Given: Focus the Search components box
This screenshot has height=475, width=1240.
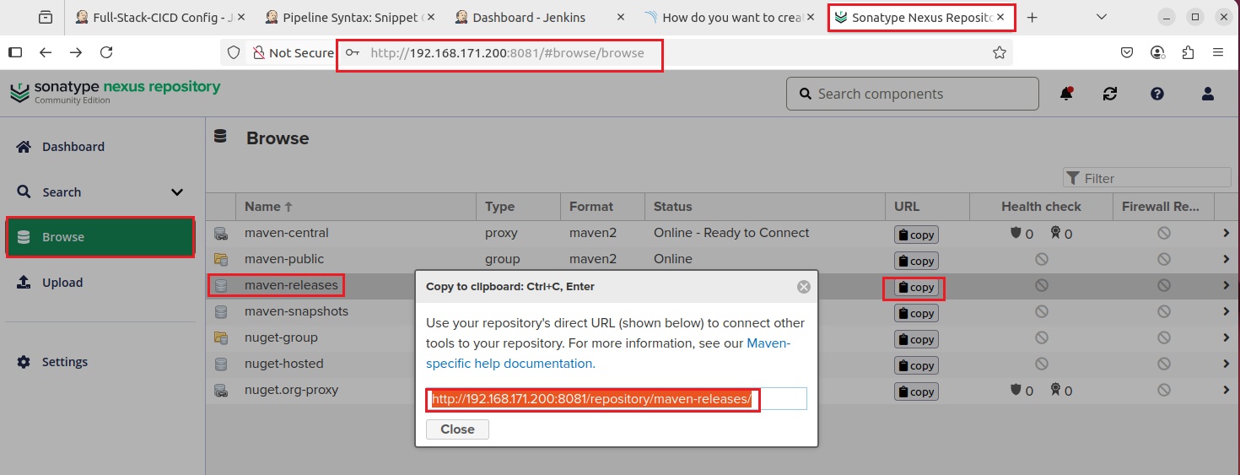Looking at the screenshot, I should [913, 94].
